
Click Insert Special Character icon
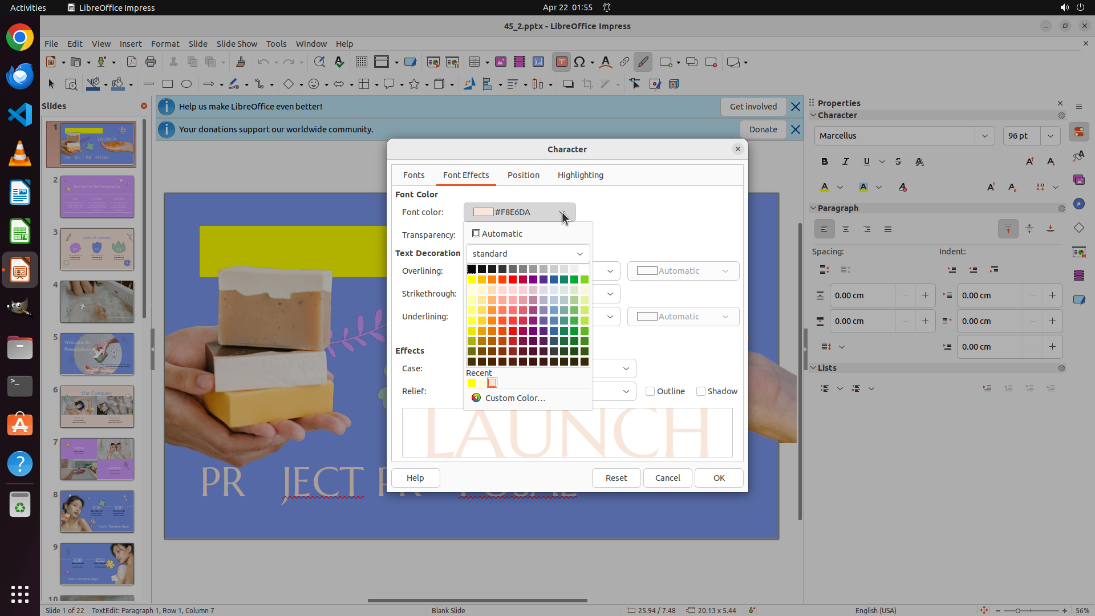[579, 62]
